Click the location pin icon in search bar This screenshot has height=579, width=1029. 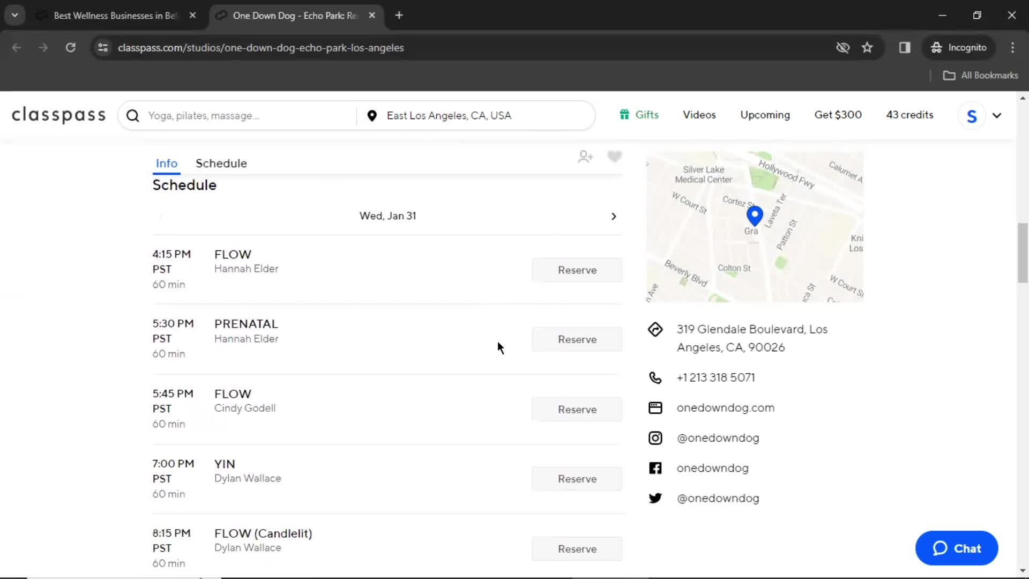coord(372,116)
